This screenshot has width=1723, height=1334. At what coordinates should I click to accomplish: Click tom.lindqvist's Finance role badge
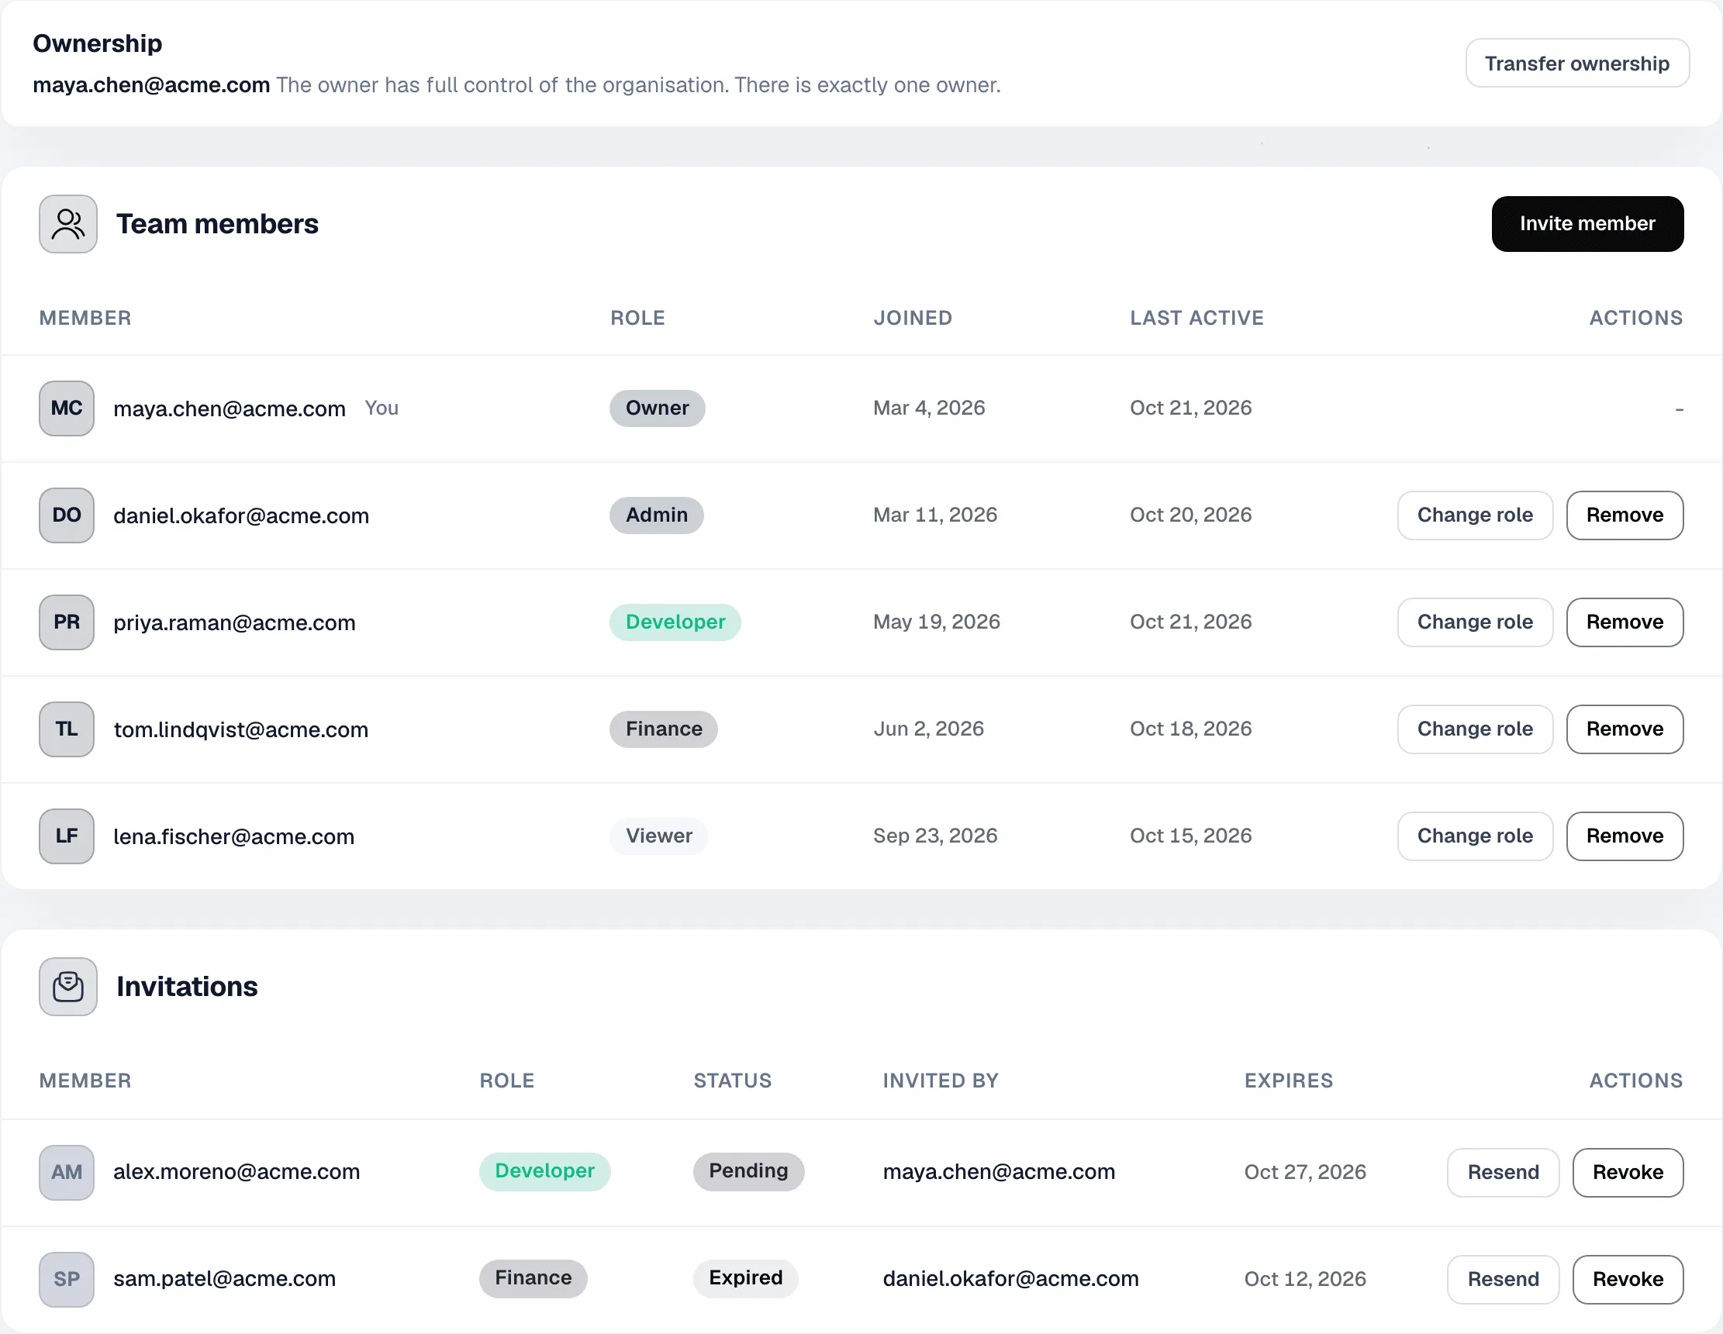(x=664, y=729)
